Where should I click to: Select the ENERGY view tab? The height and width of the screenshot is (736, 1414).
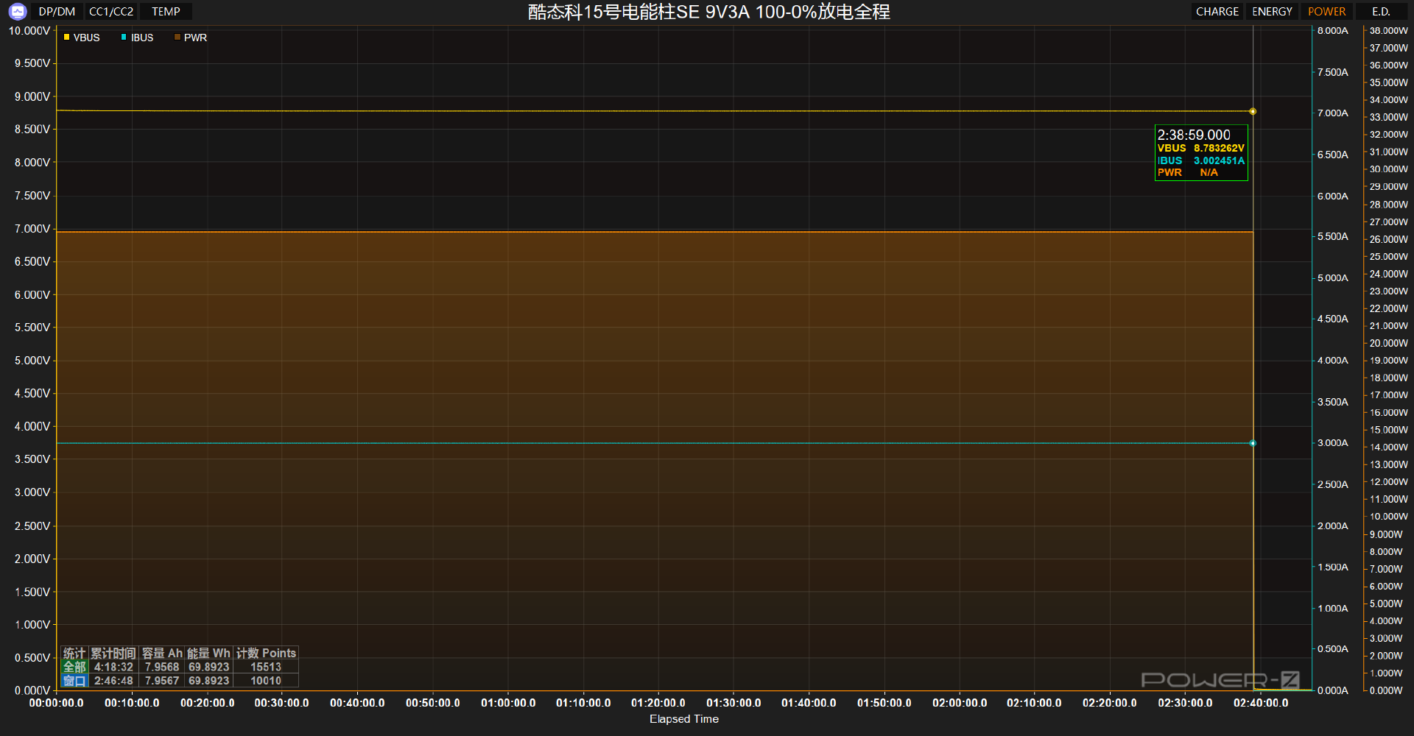1272,12
